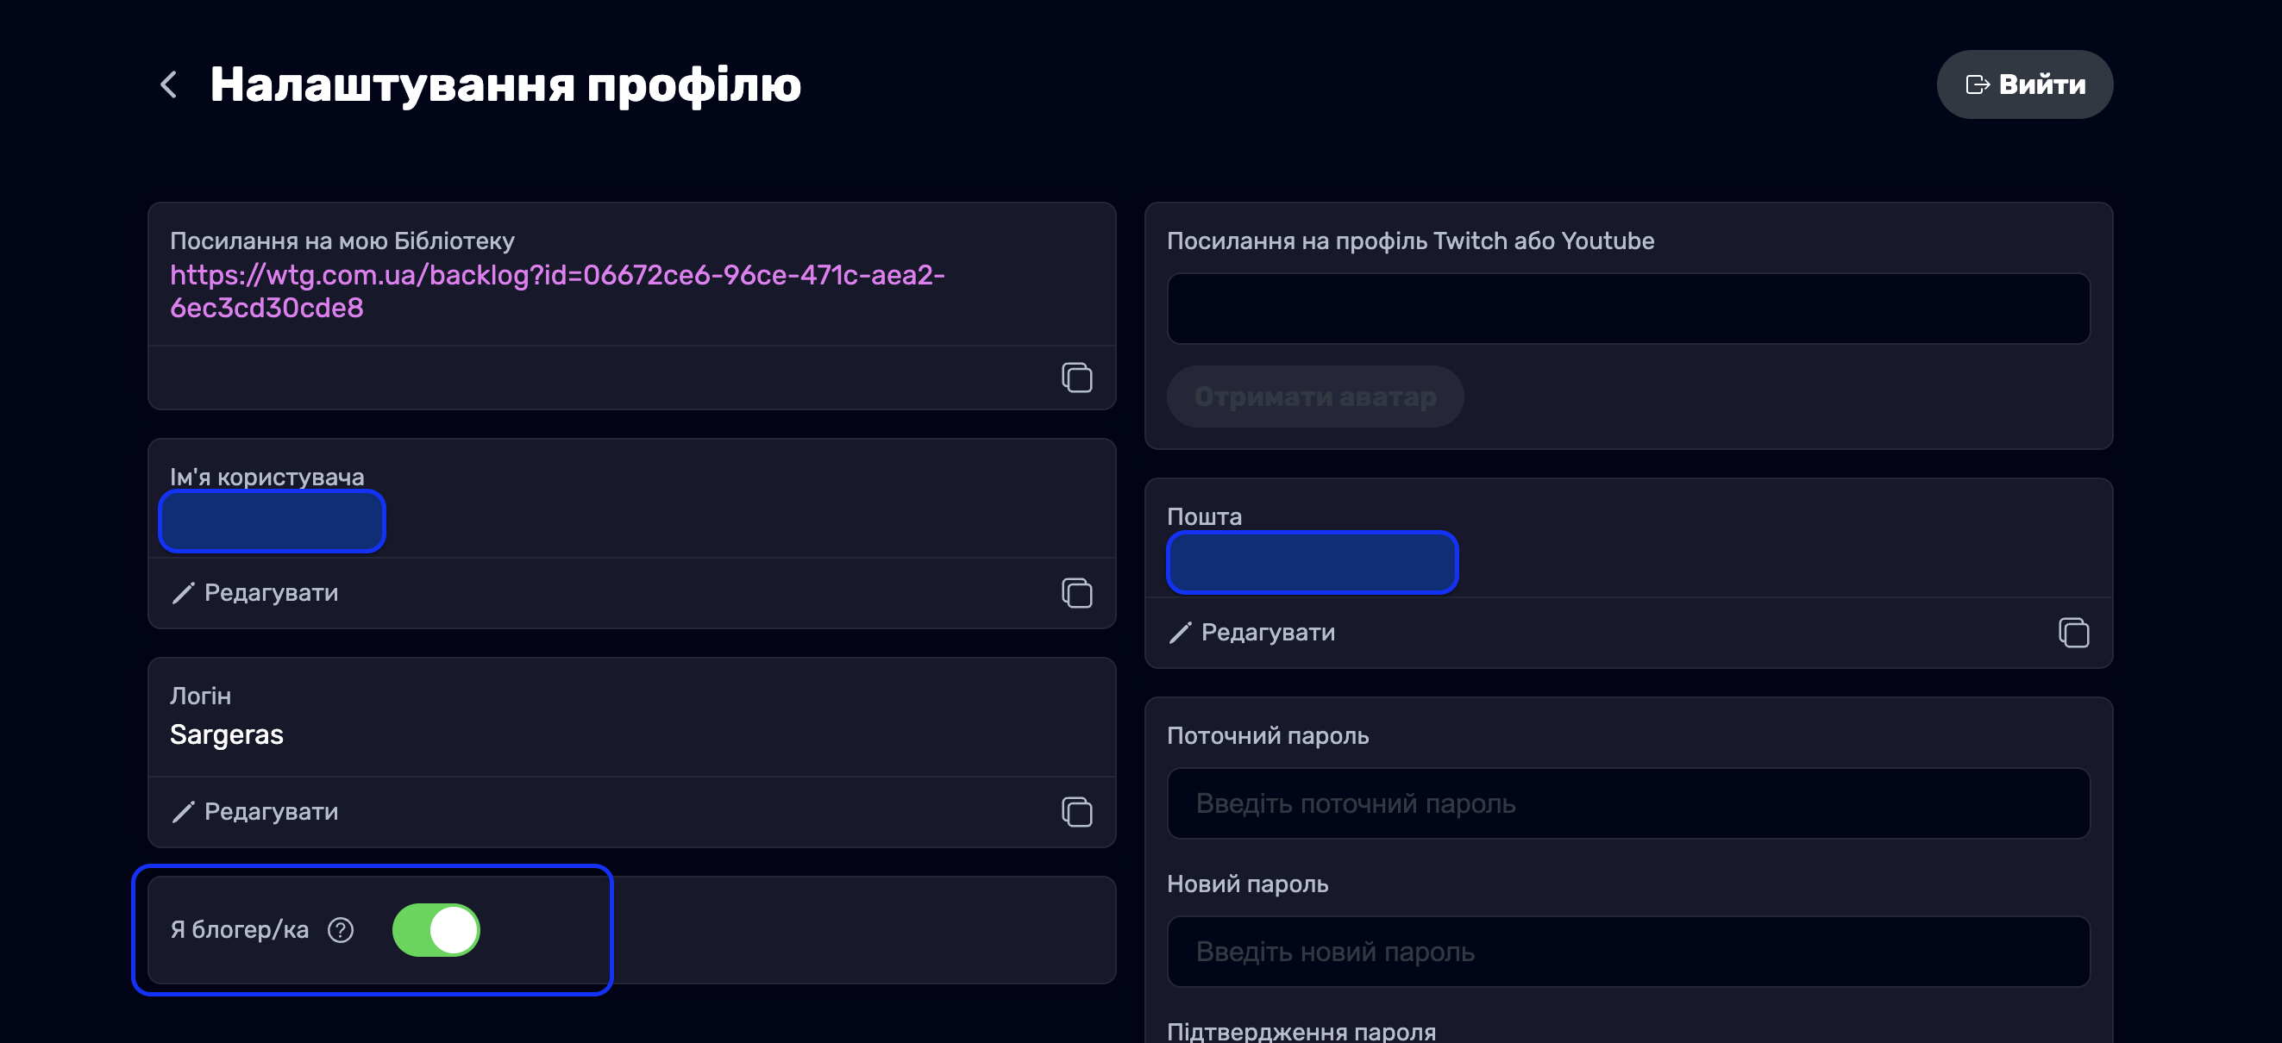Click the "Налаштування профілю" page heading
The width and height of the screenshot is (2282, 1043).
pos(505,85)
